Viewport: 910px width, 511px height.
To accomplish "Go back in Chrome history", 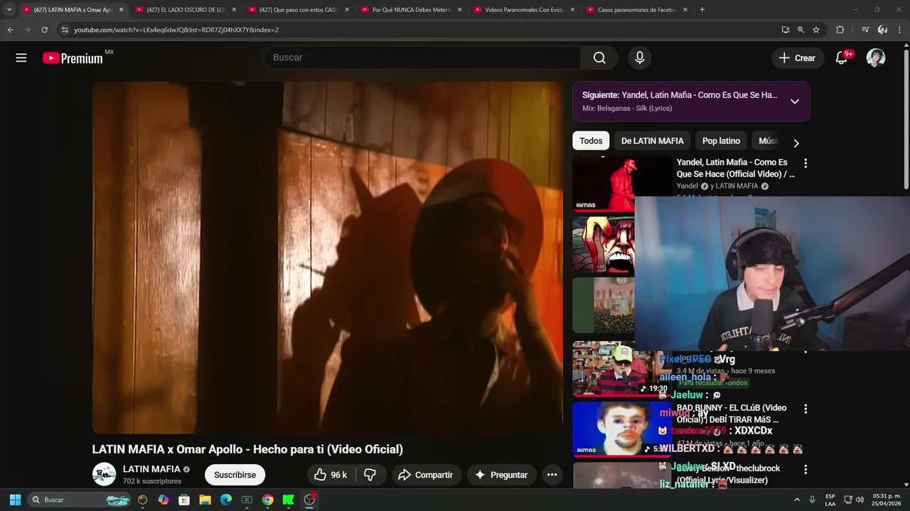I will [x=10, y=30].
